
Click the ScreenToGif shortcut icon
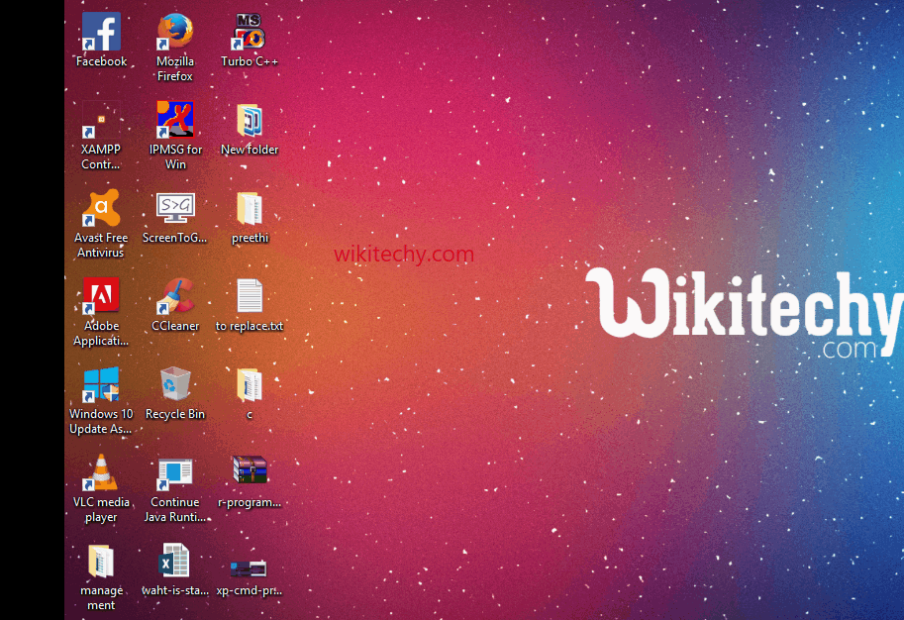coord(175,209)
